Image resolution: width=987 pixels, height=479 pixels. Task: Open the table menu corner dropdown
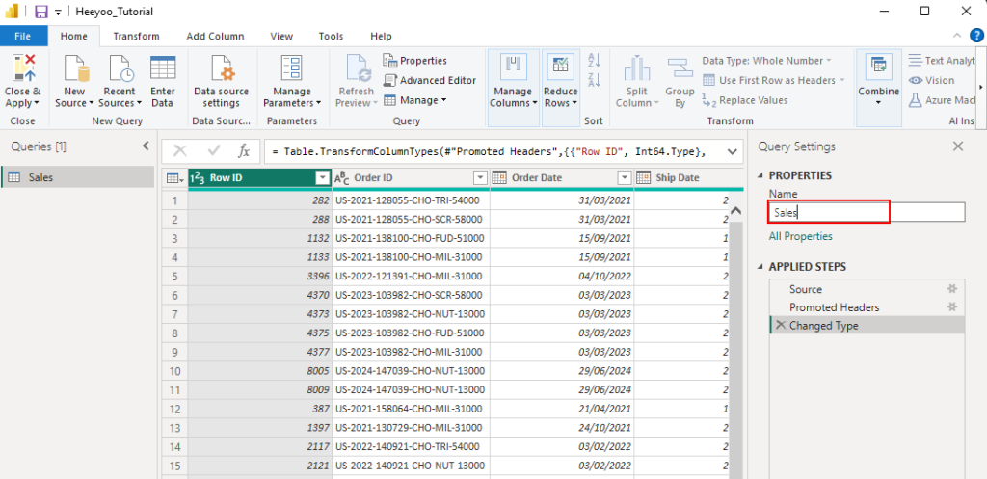[175, 178]
